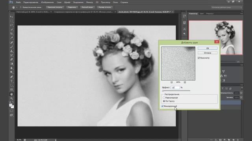252x141 pixels.
Task: Zoom out the noise preview
Action: click(172, 82)
